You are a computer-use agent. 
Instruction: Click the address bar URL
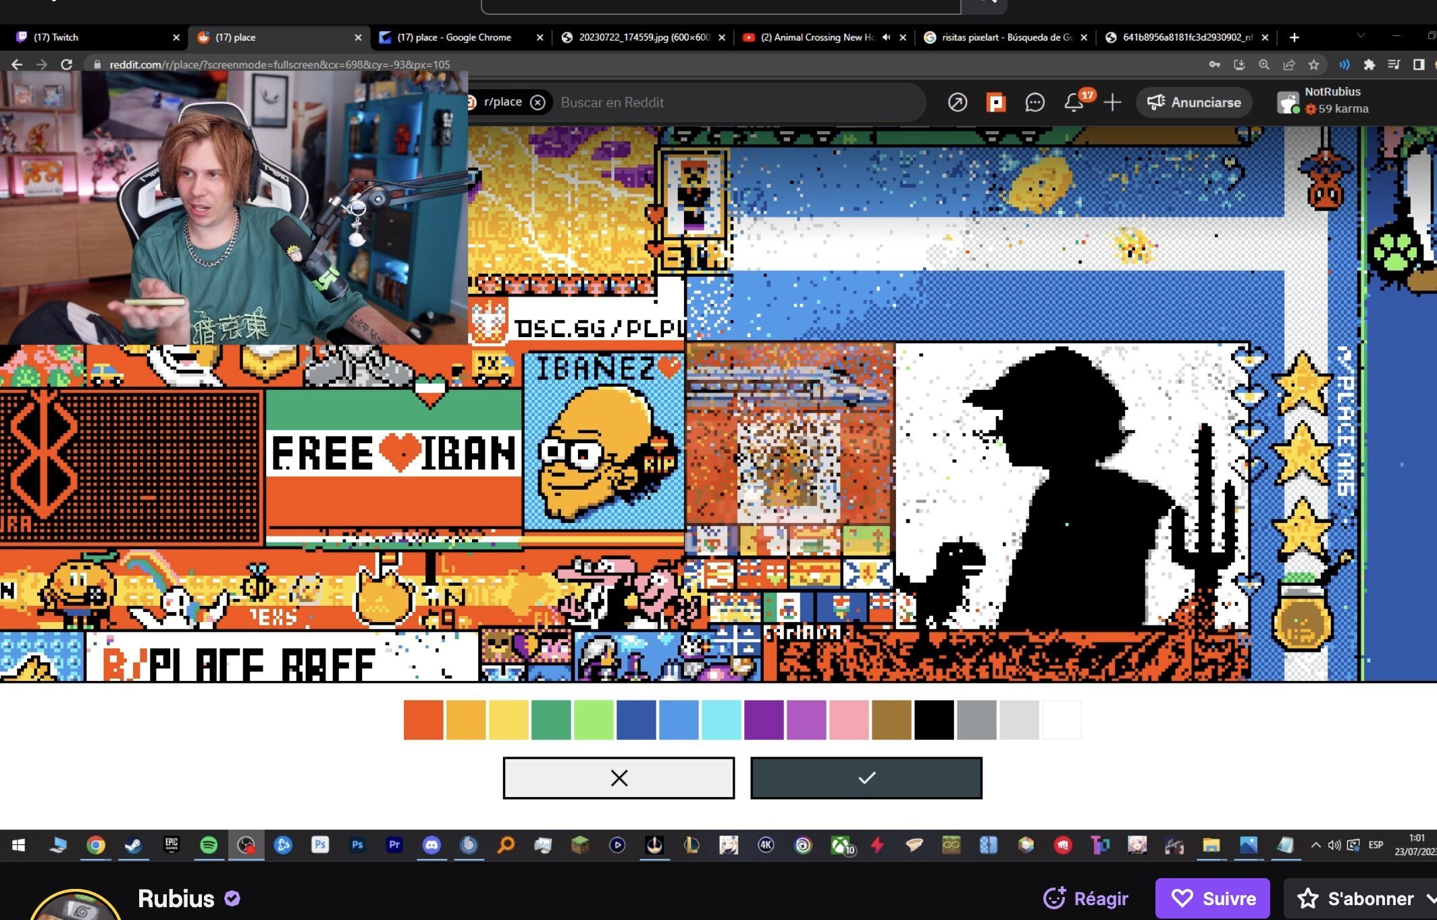click(280, 64)
